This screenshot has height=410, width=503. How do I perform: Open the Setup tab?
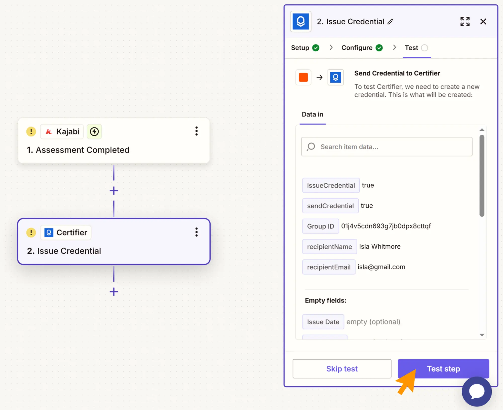pyautogui.click(x=305, y=48)
